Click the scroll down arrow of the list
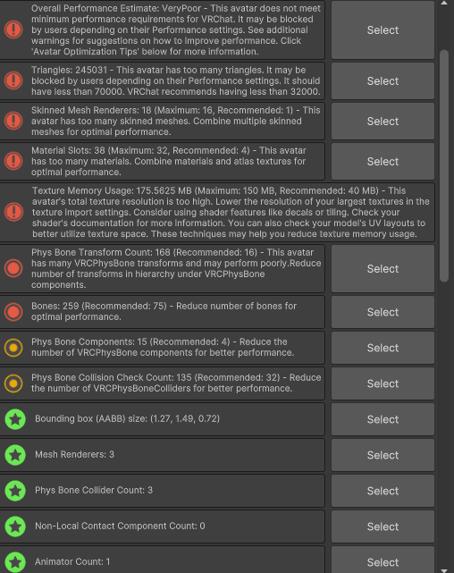The width and height of the screenshot is (454, 573). click(x=444, y=569)
